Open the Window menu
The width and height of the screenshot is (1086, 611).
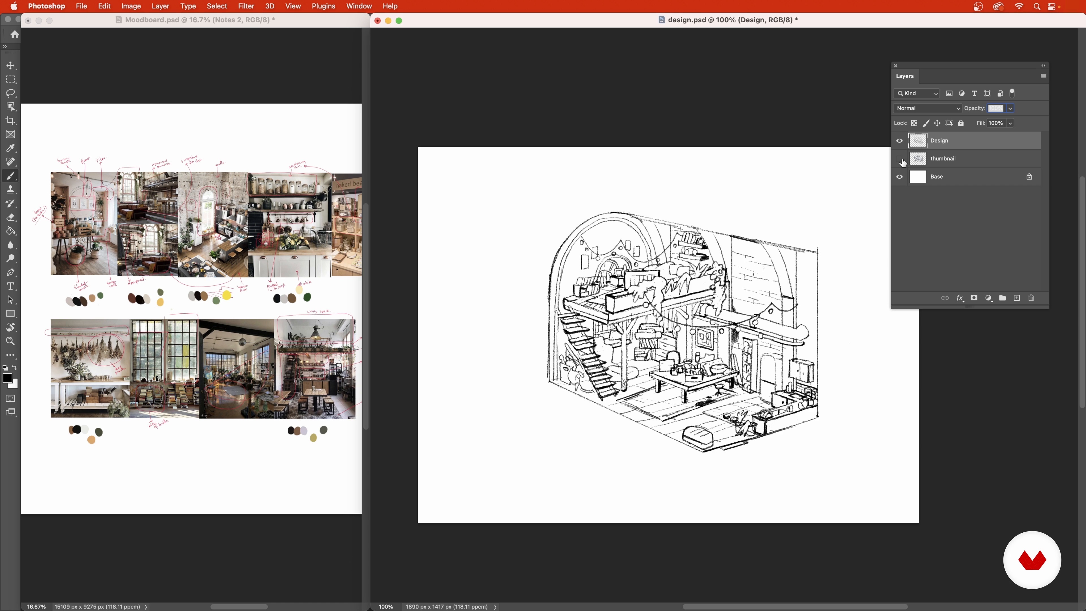click(x=359, y=6)
